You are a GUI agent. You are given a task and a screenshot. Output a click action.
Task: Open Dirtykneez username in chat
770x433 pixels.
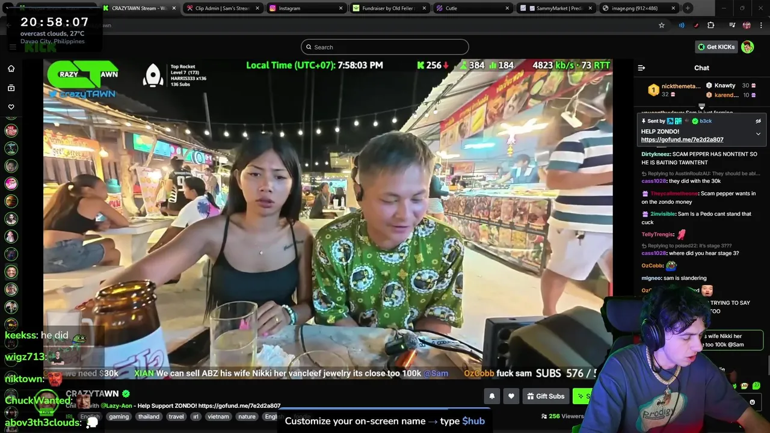[656, 154]
